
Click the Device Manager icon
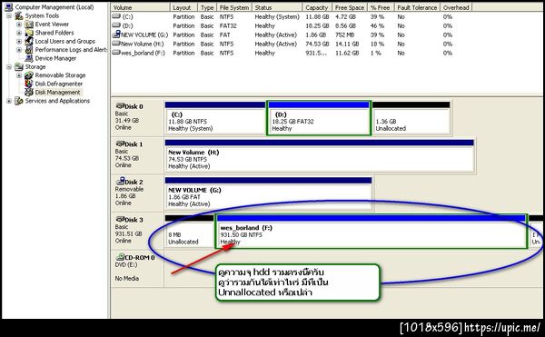29,58
